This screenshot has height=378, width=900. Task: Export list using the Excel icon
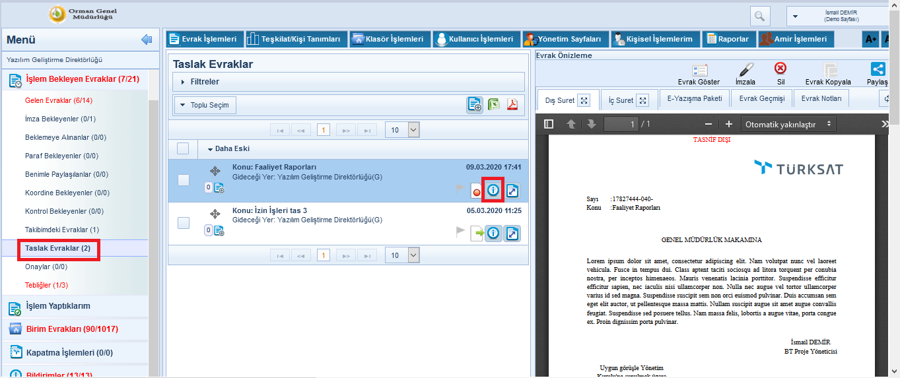pyautogui.click(x=494, y=104)
